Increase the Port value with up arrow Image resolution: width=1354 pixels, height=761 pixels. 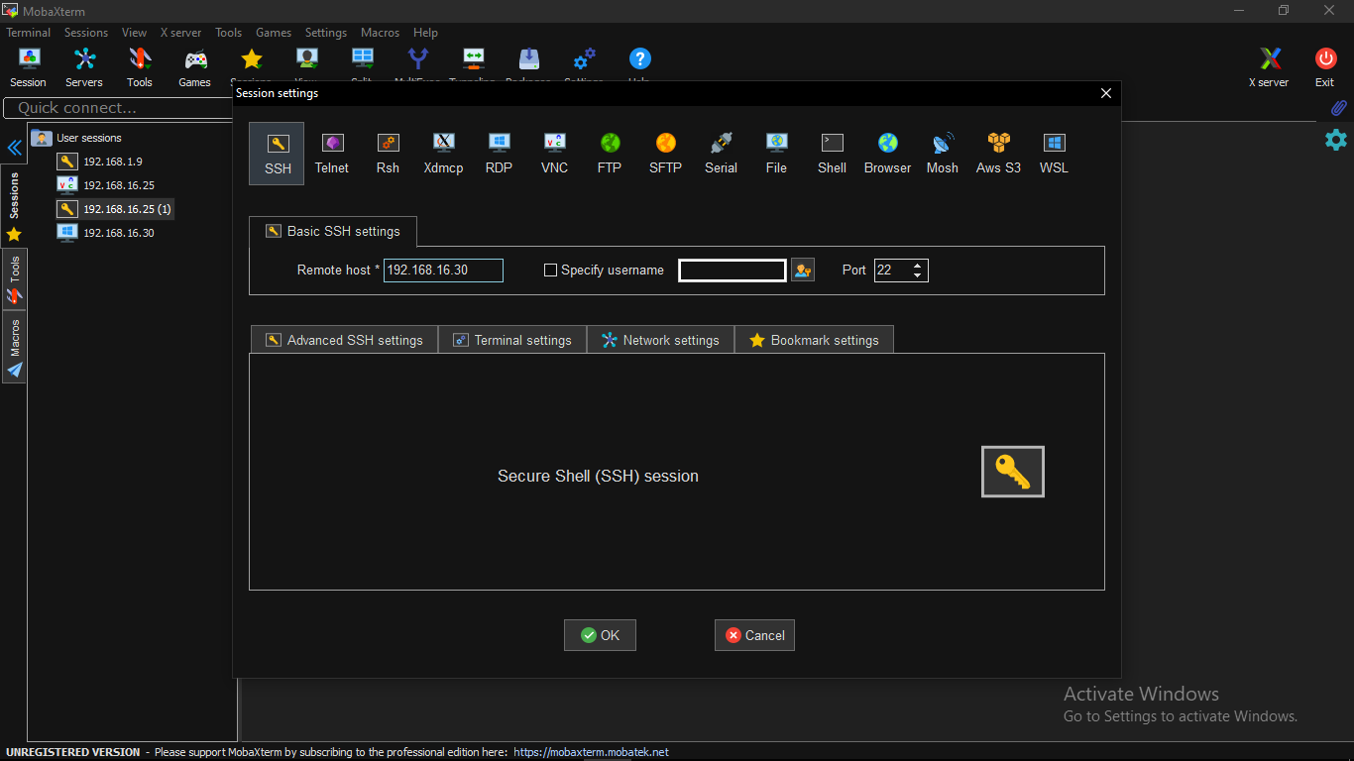(917, 265)
